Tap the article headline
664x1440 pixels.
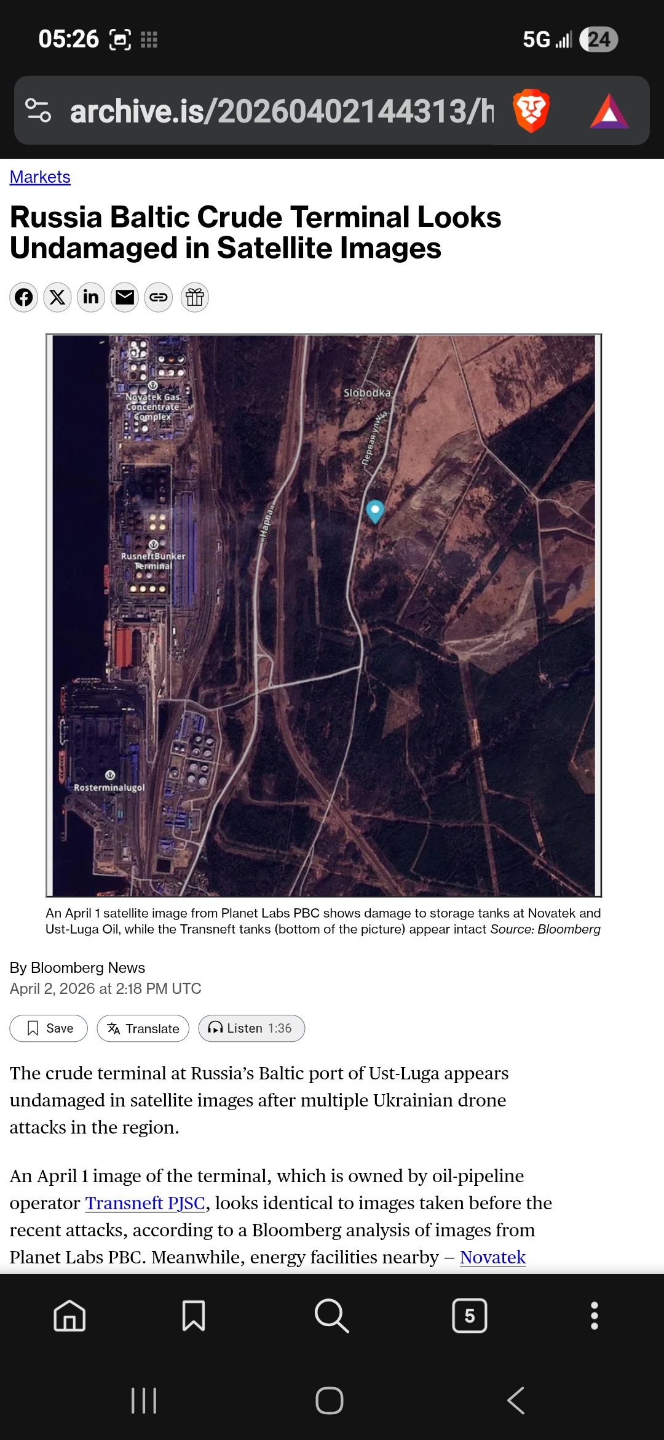256,233
